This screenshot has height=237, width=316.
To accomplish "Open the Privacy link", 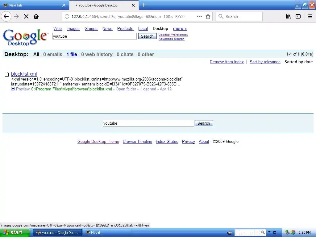I will (x=189, y=141).
